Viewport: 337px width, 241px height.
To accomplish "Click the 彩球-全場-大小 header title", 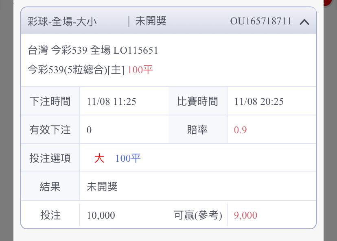I will click(x=62, y=21).
